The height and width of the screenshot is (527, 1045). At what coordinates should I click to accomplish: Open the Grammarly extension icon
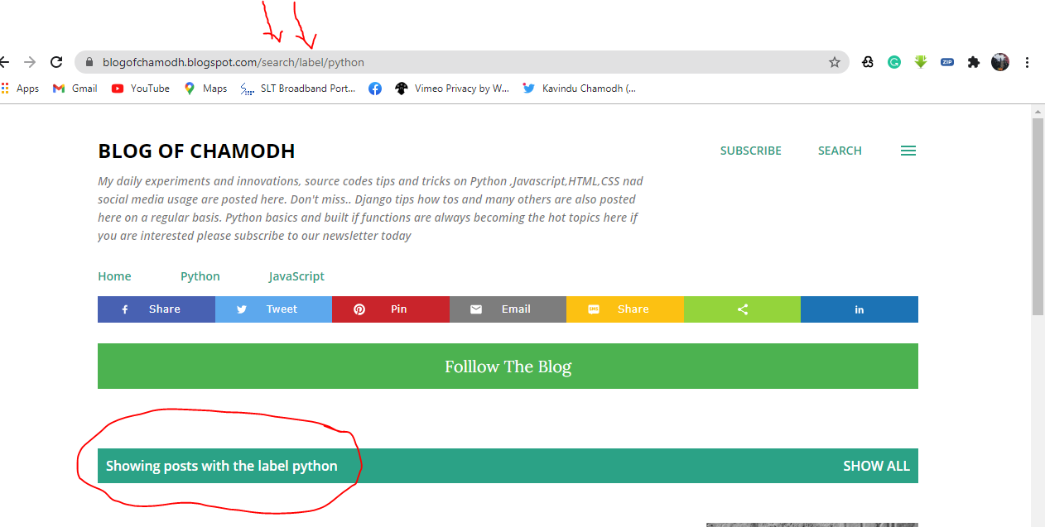pyautogui.click(x=894, y=62)
